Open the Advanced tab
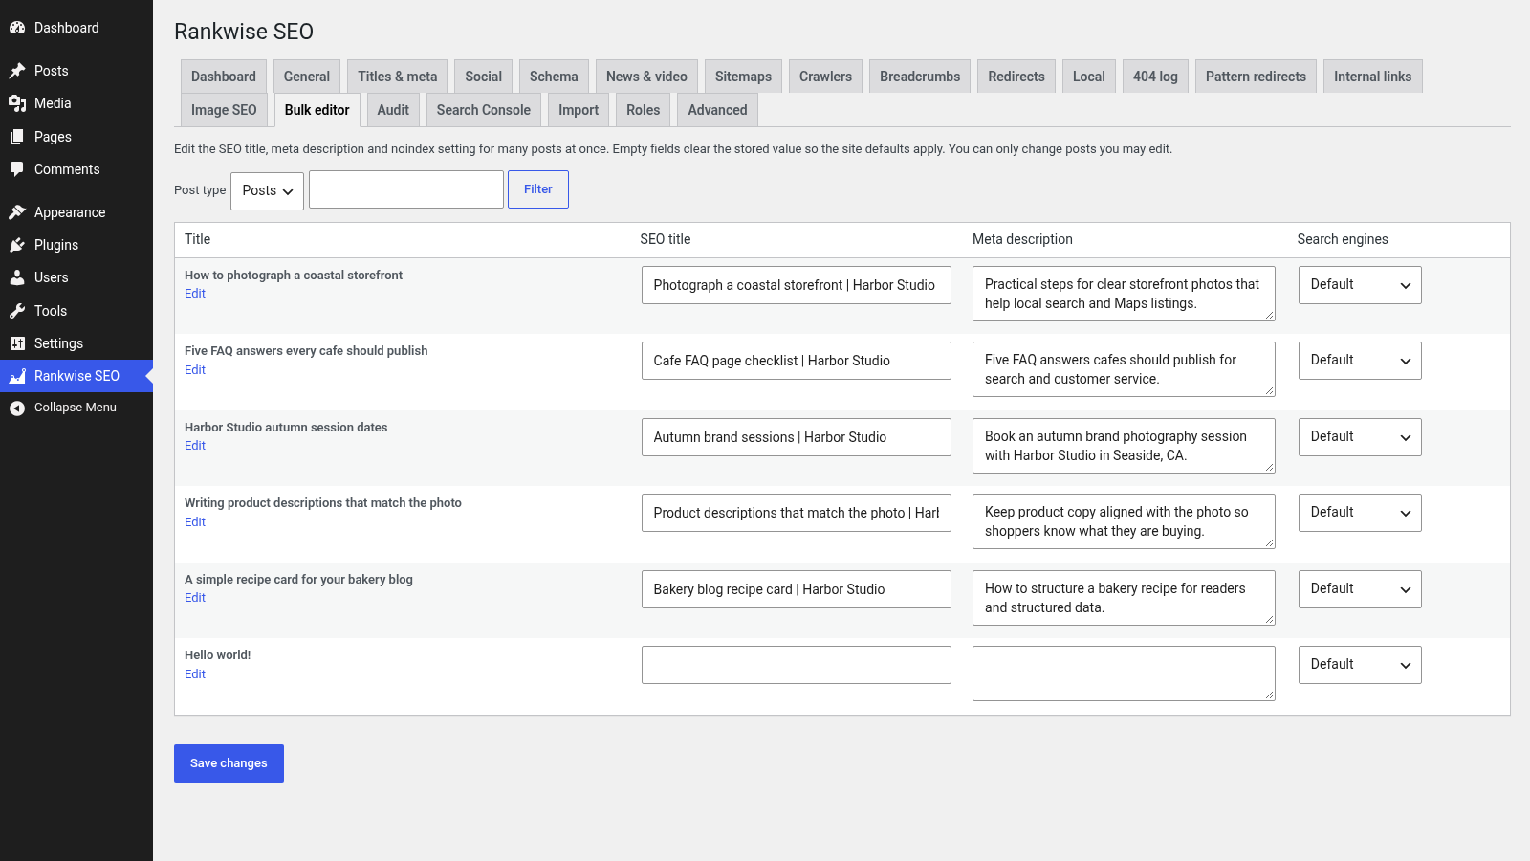This screenshot has width=1530, height=861. point(717,110)
